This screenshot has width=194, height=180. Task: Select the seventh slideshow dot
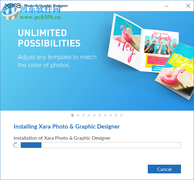[x=105, y=115]
